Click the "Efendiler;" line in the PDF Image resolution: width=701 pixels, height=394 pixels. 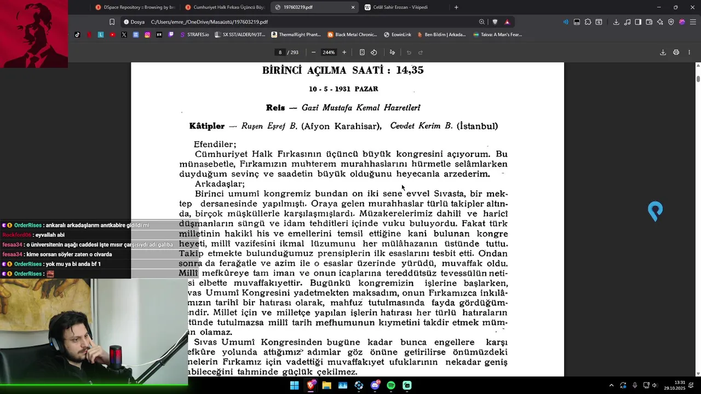click(x=215, y=144)
